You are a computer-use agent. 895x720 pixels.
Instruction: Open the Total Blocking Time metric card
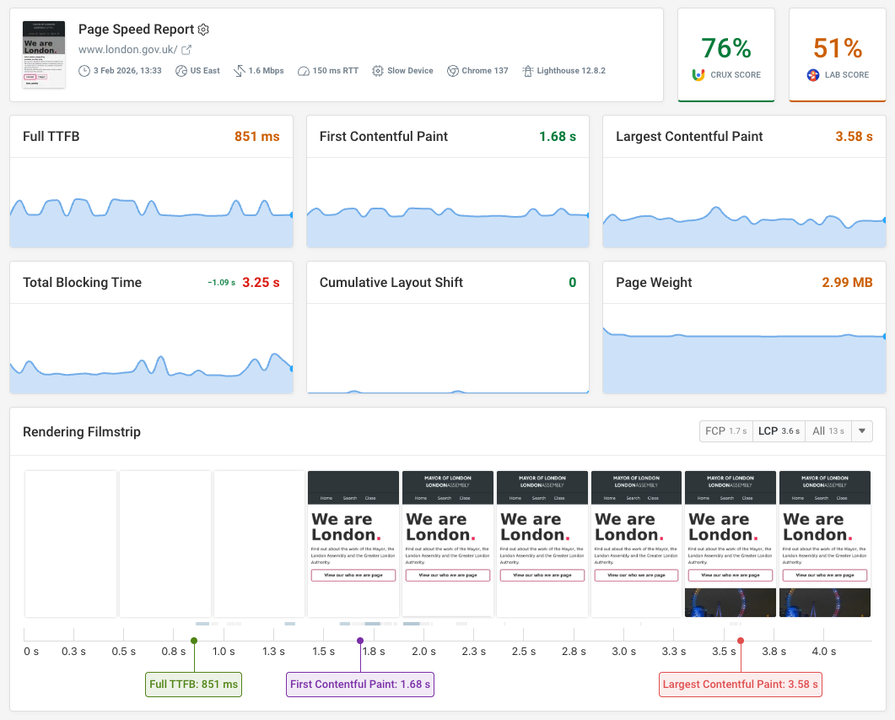click(151, 328)
